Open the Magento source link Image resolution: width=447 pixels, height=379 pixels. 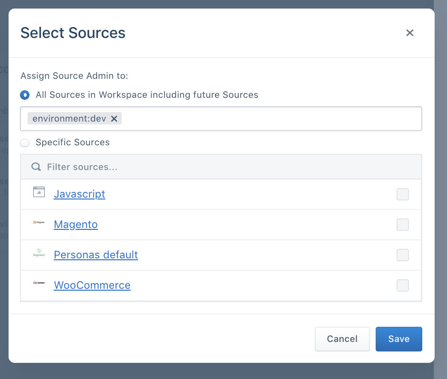click(76, 224)
